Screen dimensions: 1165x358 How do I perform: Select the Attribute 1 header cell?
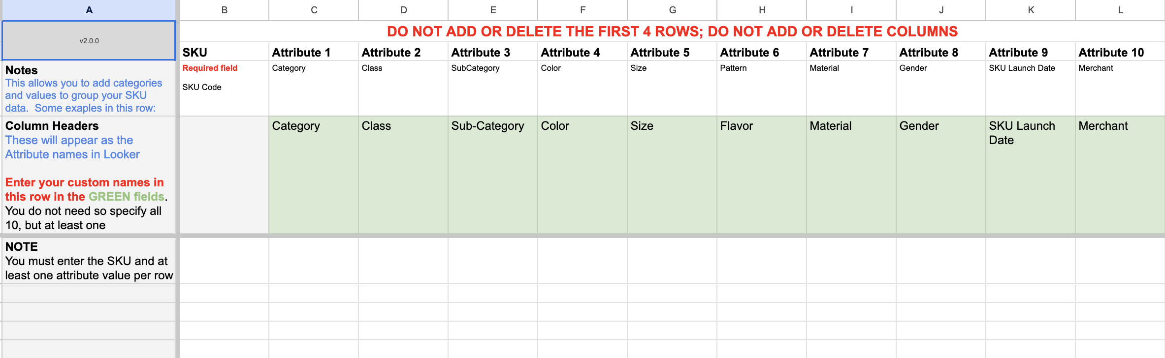coord(314,52)
